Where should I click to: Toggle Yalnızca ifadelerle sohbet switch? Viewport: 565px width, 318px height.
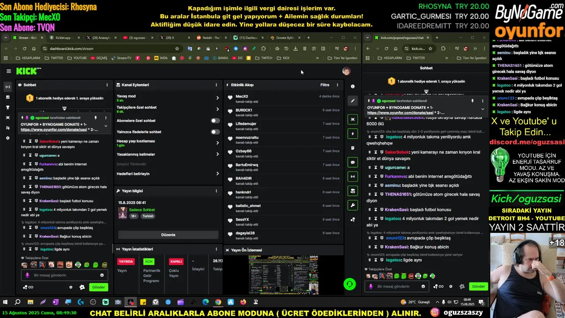pyautogui.click(x=215, y=132)
